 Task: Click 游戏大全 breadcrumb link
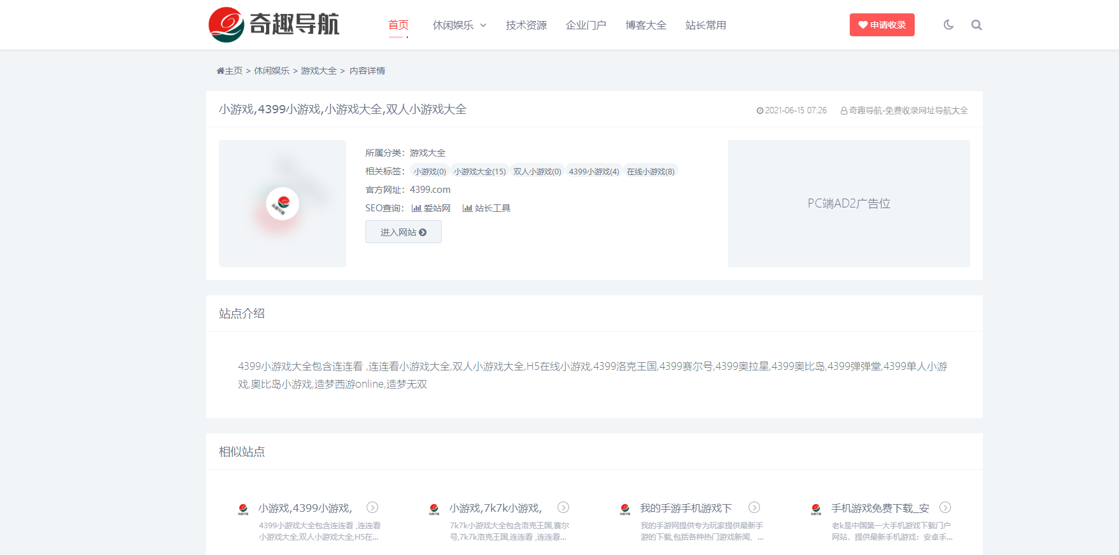tap(319, 71)
